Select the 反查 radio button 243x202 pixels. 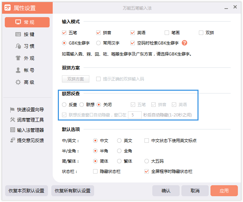click(x=64, y=105)
